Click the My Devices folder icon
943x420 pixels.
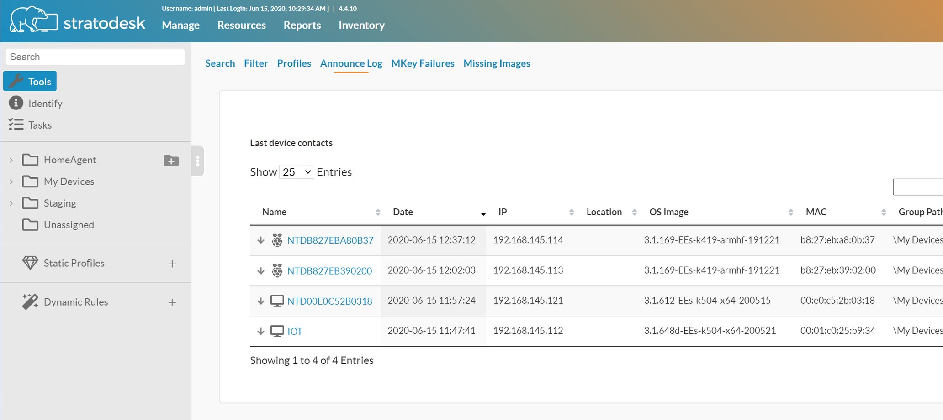pyautogui.click(x=30, y=181)
